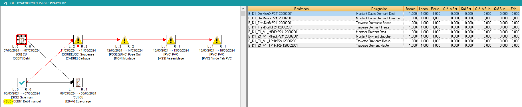This screenshot has height=107, width=522.
Task: Select the Debit operation hourglass icon
Action: [x=21, y=40]
